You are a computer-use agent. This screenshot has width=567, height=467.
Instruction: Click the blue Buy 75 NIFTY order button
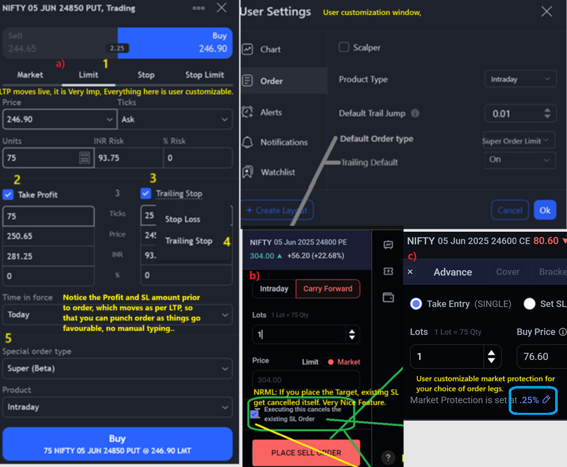point(117,444)
